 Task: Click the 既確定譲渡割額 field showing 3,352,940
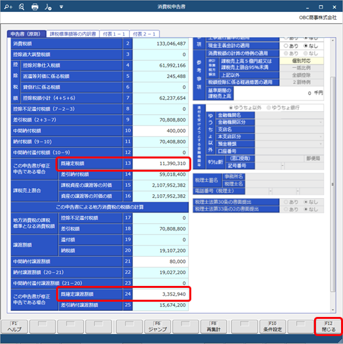(x=160, y=294)
